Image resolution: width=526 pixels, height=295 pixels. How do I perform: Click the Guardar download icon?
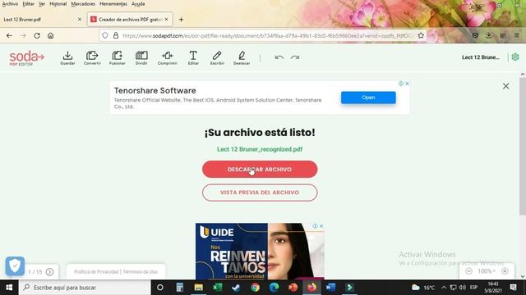point(67,57)
